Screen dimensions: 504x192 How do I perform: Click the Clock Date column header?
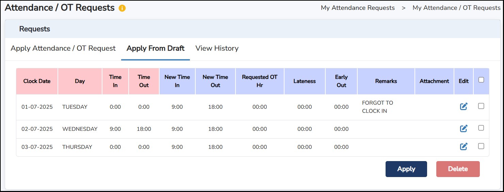[37, 81]
